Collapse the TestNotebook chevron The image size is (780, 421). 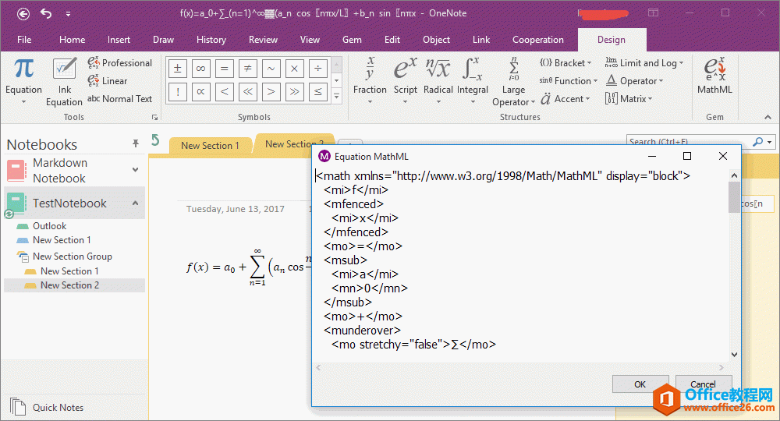click(135, 203)
